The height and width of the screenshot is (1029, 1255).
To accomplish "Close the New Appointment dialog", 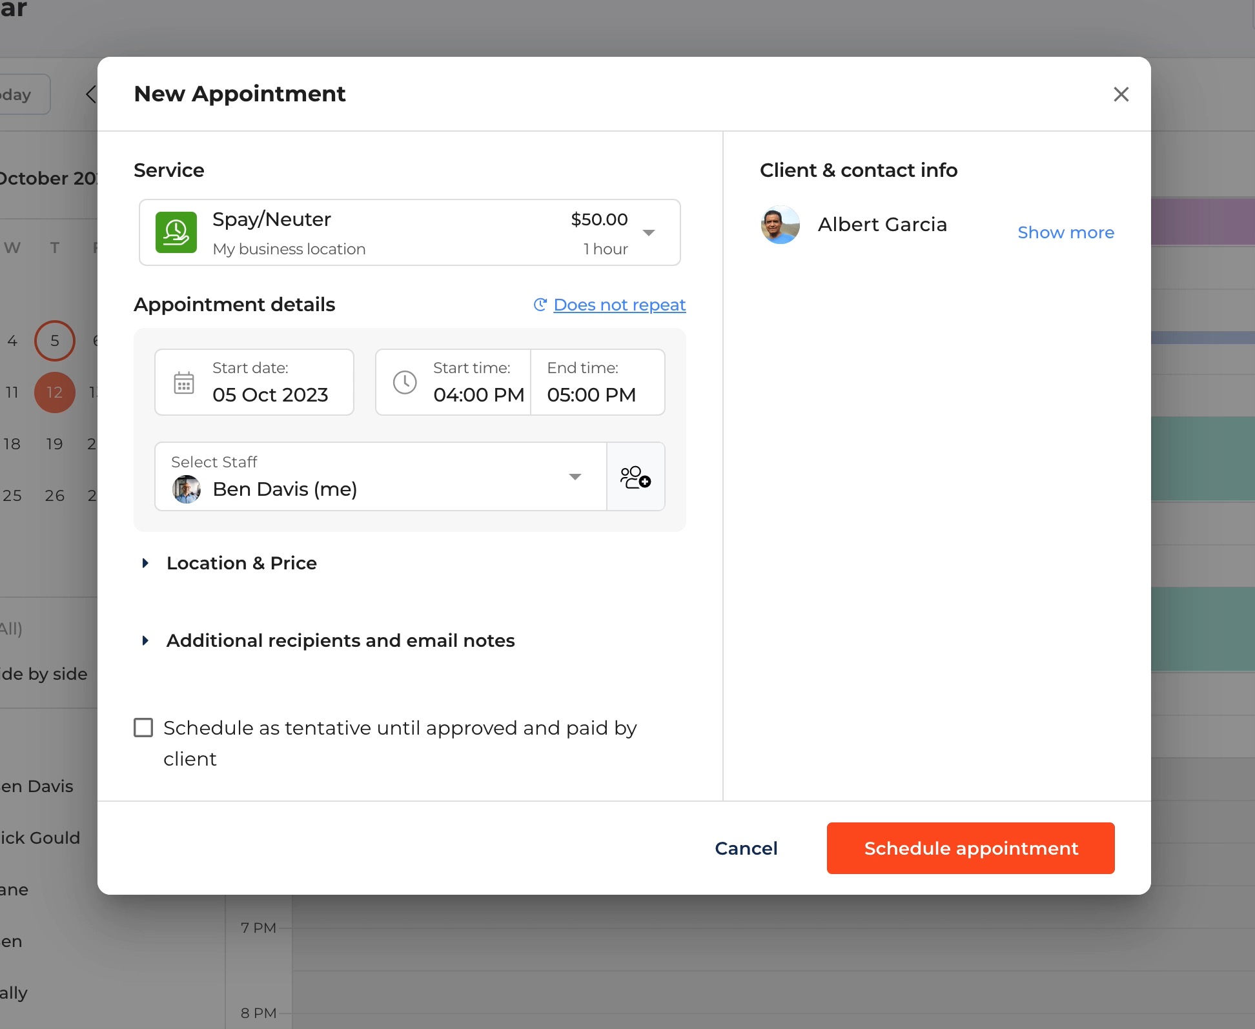I will pyautogui.click(x=1121, y=94).
